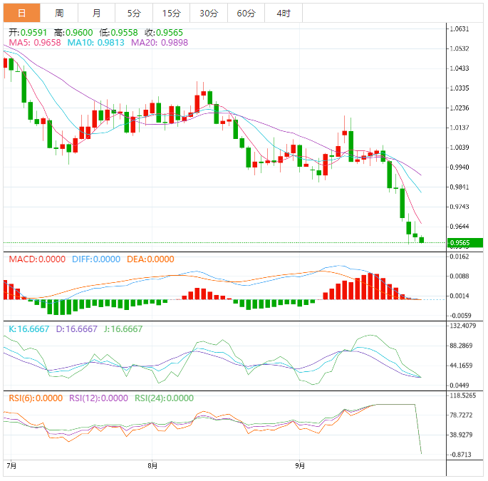This screenshot has width=488, height=481.
Task: Click the closing price 收:0.9565 text
Action: coord(164,32)
